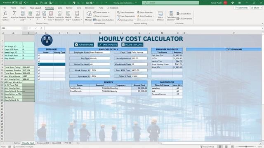Image resolution: width=264 pixels, height=148 pixels.
Task: Click the search box in title bar
Action: coord(170,3)
